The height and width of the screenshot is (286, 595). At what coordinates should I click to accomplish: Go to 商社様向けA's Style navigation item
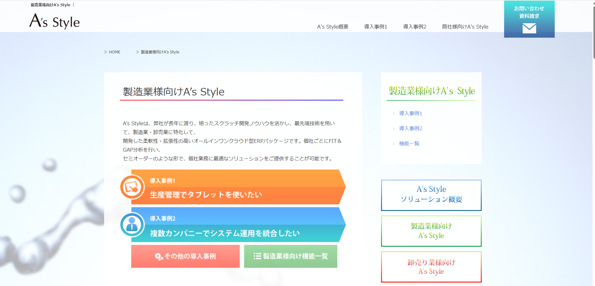click(x=465, y=27)
